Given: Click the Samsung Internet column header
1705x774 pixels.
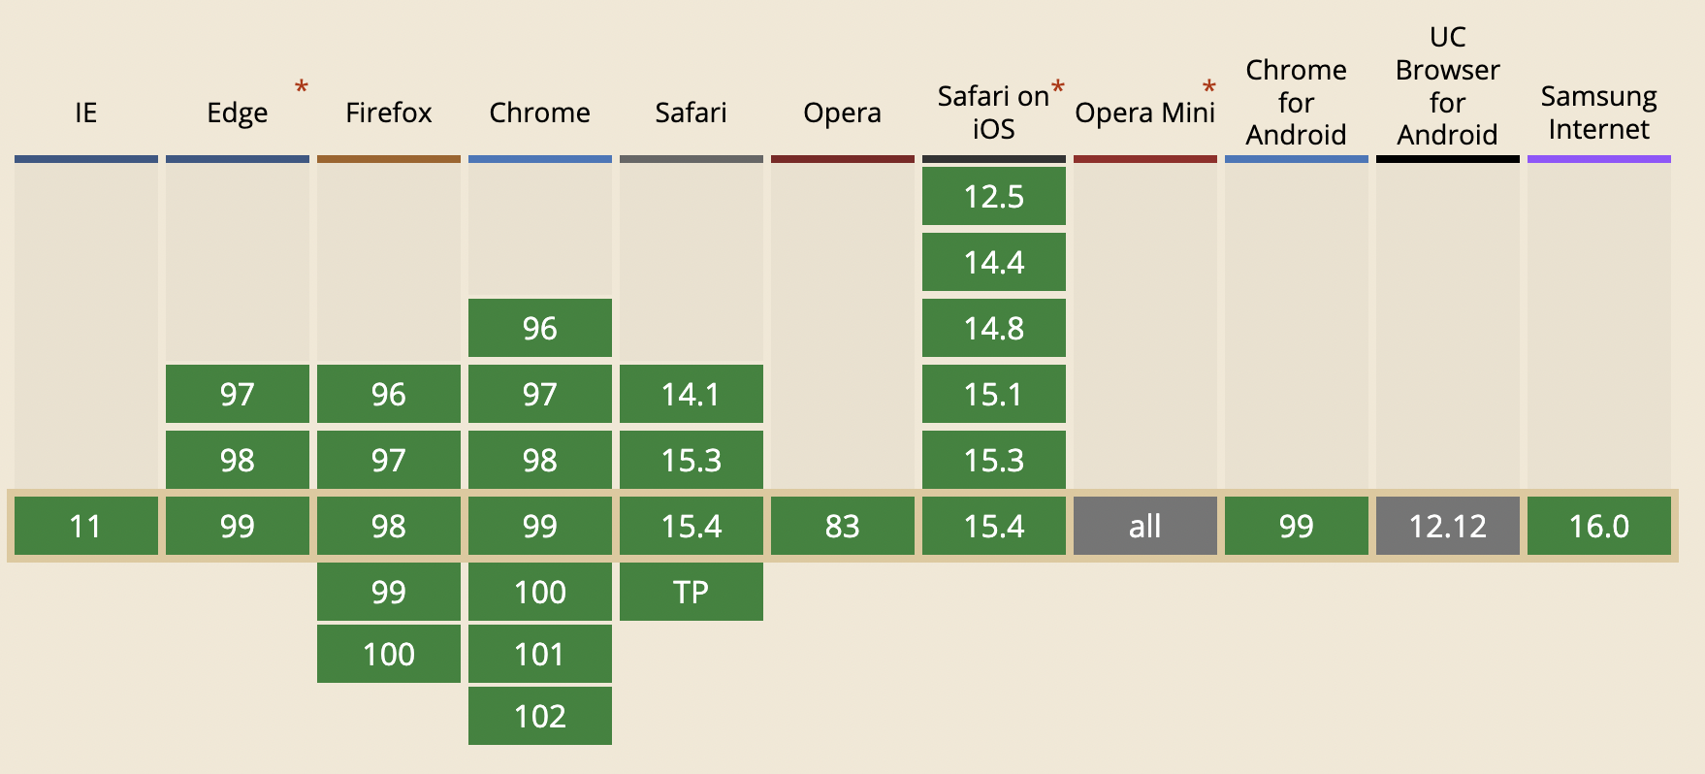Looking at the screenshot, I should [1599, 113].
